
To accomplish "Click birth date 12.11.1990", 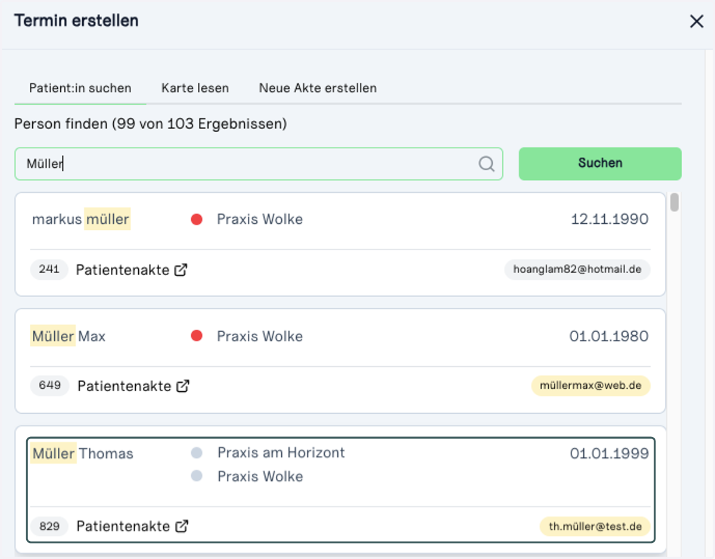I will click(x=610, y=220).
